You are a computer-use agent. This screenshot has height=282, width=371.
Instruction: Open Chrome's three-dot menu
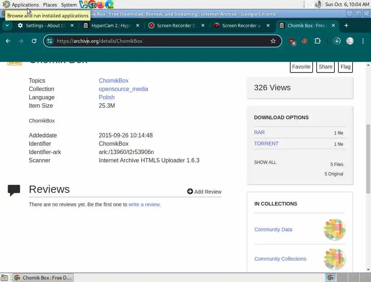click(x=363, y=41)
